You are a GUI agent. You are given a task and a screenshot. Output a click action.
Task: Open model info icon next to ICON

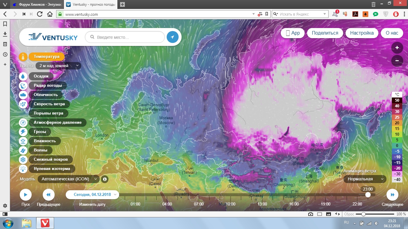(x=105, y=179)
